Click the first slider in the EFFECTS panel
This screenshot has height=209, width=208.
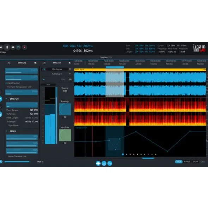[22, 71]
